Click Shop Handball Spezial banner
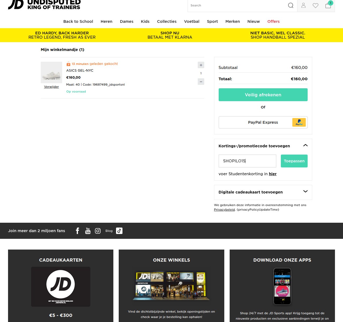Viewport: 343px width, 322px height. 278,35
